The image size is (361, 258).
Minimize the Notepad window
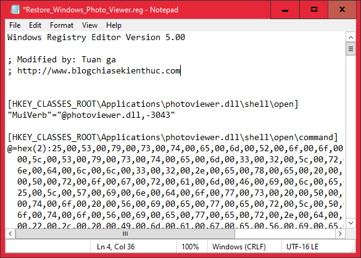click(x=285, y=10)
